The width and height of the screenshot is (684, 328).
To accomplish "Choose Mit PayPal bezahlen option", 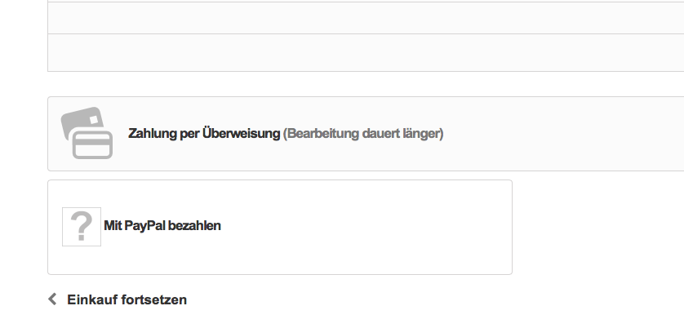I will [162, 226].
